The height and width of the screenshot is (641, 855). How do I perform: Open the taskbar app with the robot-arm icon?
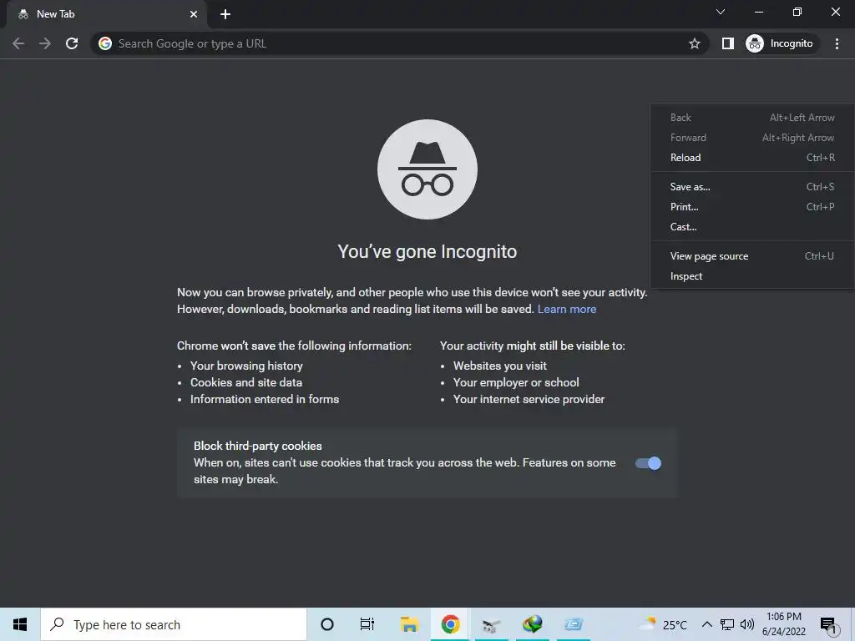coord(491,624)
